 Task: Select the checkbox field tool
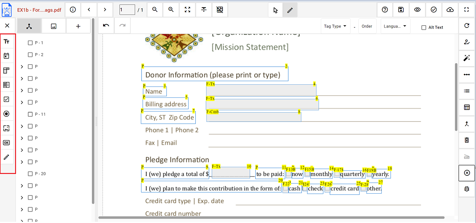tap(6, 100)
